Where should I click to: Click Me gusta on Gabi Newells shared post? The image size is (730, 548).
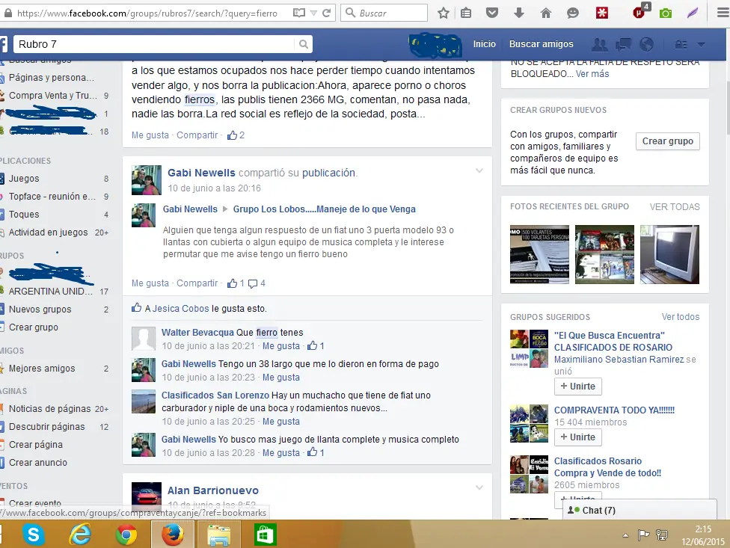click(150, 283)
